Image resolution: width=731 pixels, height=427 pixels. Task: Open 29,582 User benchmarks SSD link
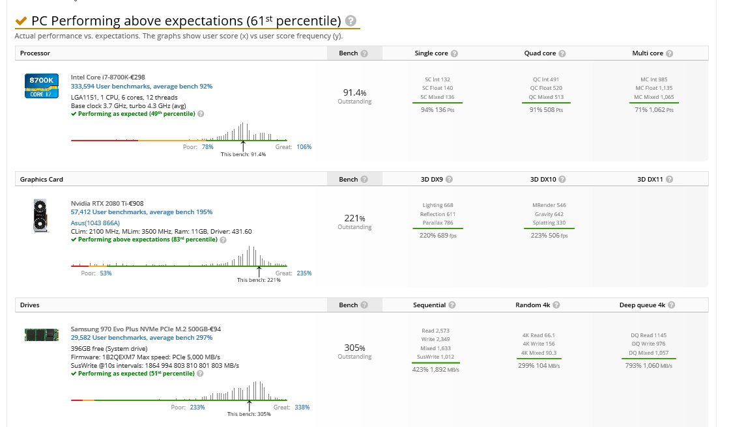[142, 338]
